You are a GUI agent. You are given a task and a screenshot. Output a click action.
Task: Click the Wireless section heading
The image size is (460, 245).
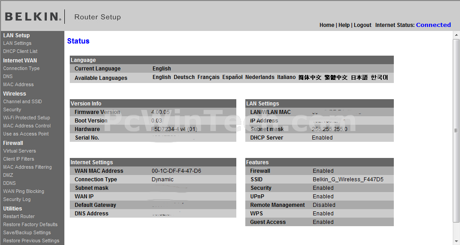pos(14,94)
